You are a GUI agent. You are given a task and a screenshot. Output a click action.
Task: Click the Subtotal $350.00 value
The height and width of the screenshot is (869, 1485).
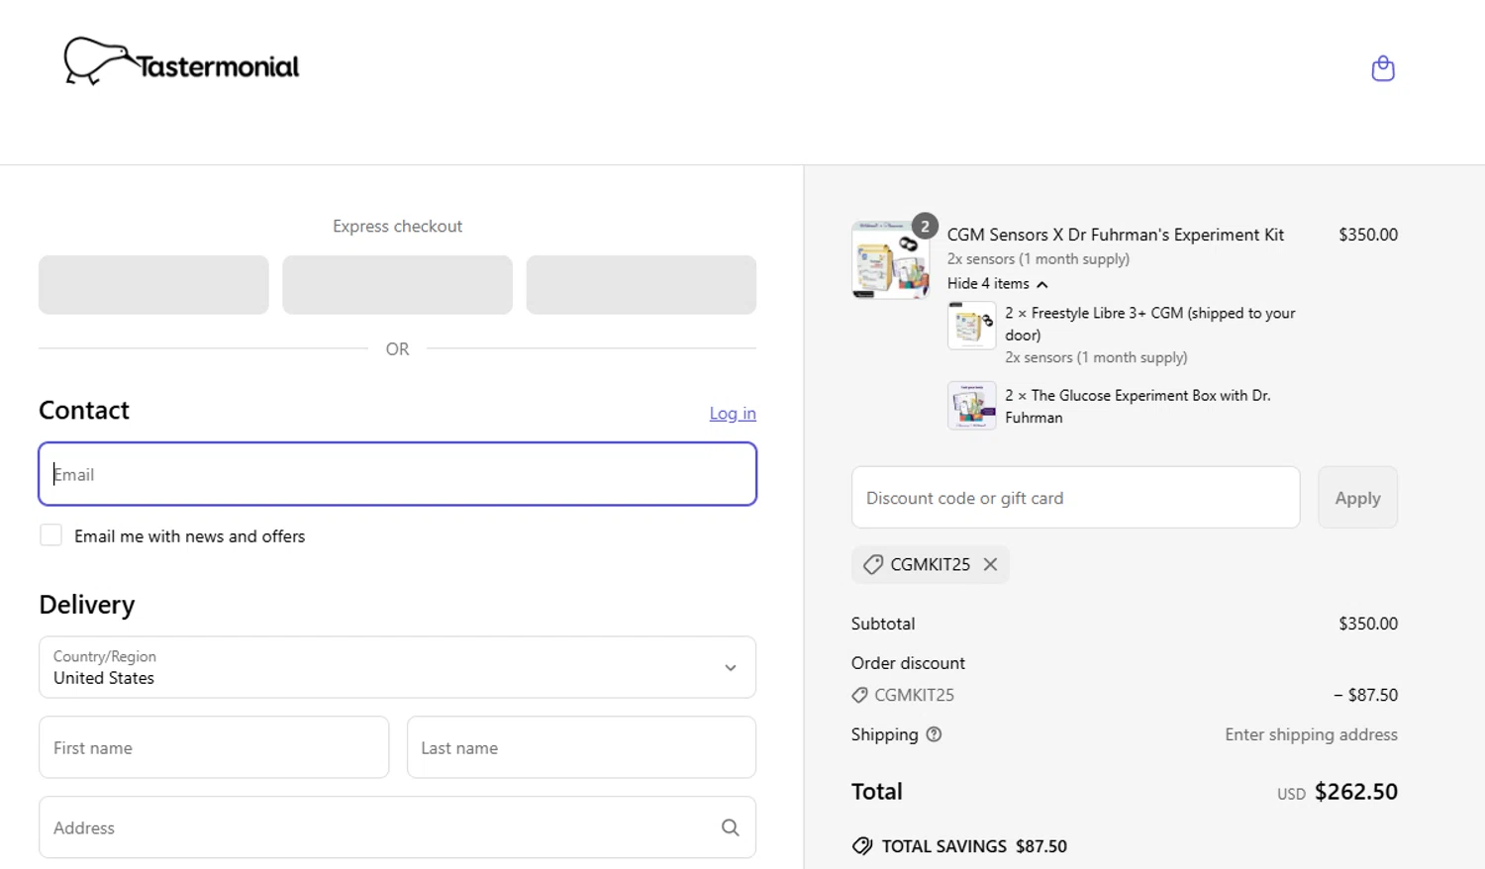click(x=1368, y=624)
